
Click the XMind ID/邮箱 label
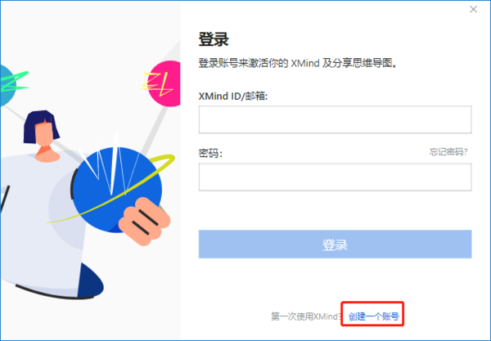[233, 96]
